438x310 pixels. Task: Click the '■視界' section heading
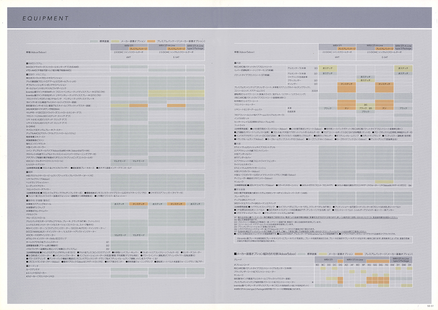[30, 172]
